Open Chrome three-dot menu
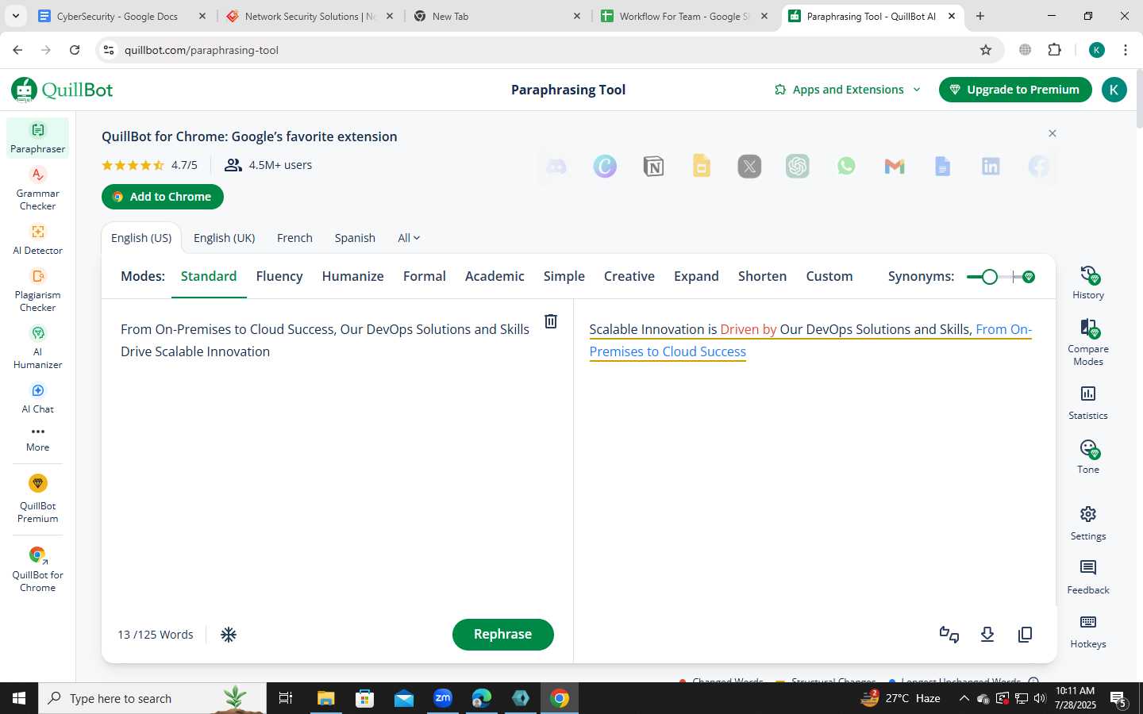This screenshot has width=1143, height=714. (x=1126, y=50)
